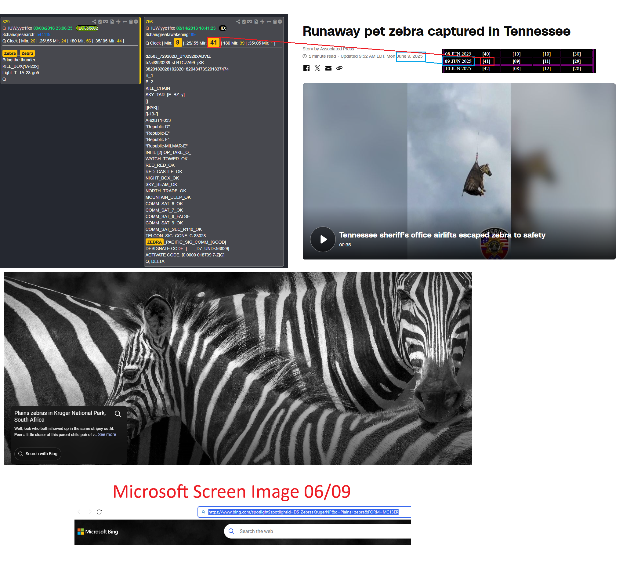Reload the Bing spotlight page
The image size is (641, 566).
pos(99,512)
